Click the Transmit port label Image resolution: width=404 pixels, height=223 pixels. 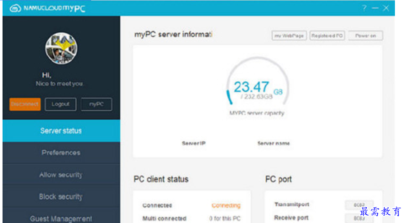pos(292,204)
